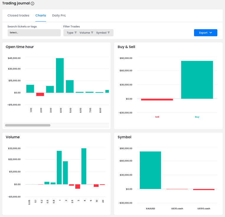Click the filter icon next to Type

click(x=75, y=33)
